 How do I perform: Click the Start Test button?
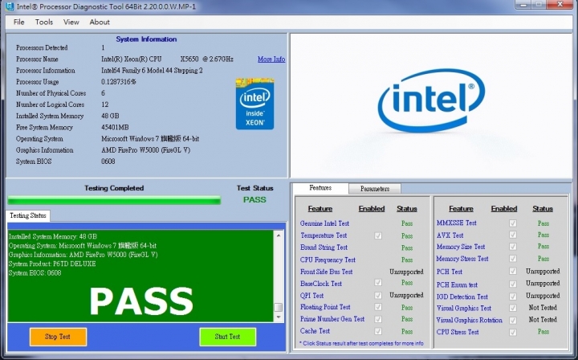click(x=227, y=337)
